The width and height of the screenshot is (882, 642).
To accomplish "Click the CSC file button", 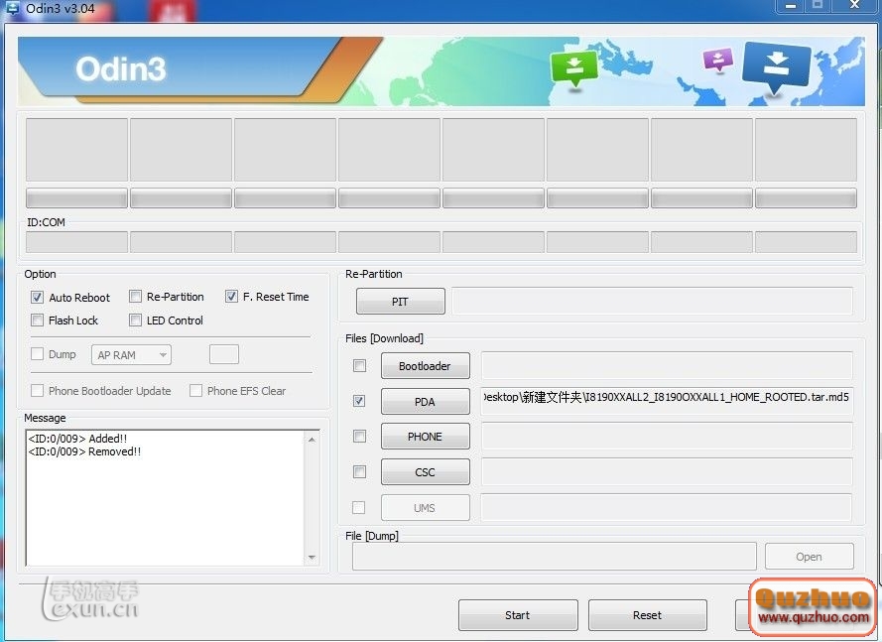I will coord(426,472).
